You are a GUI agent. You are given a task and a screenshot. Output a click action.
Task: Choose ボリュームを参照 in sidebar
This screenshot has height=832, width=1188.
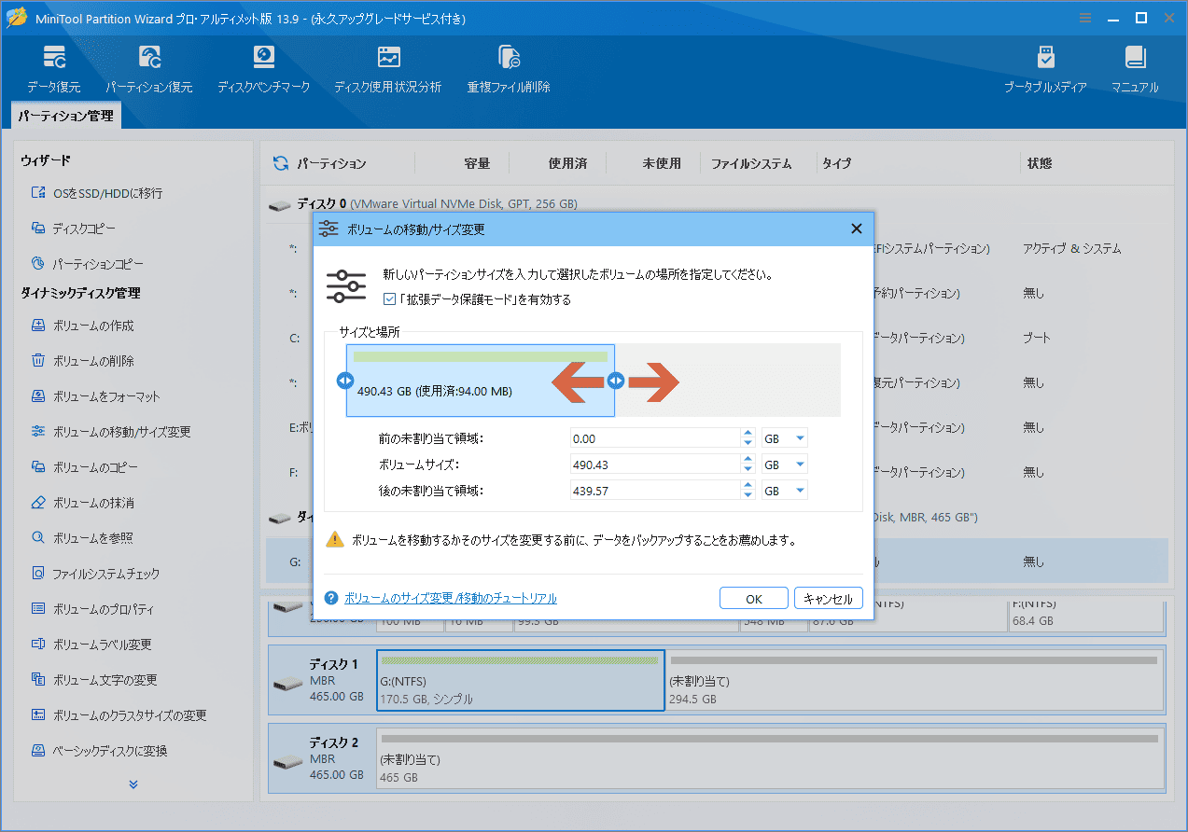click(81, 538)
